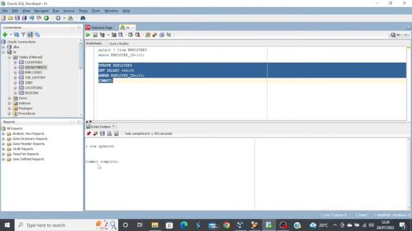Click the Save All icon in main toolbar
Image resolution: width=412 pixels, height=231 pixels.
coord(24,18)
